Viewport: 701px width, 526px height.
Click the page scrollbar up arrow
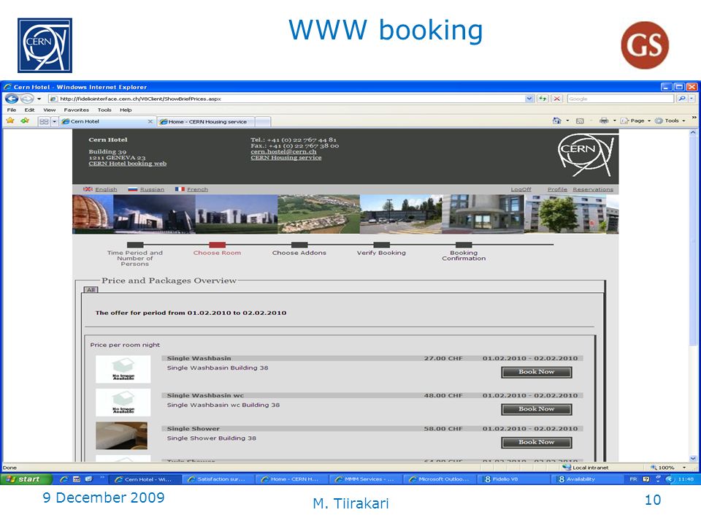(x=693, y=133)
